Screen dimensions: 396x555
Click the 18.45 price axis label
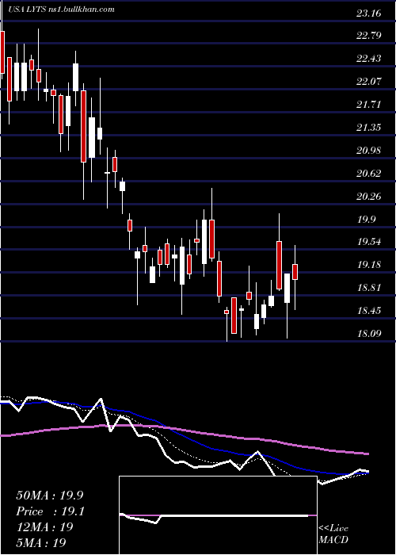(x=368, y=311)
